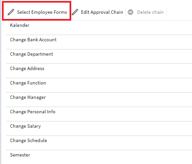This screenshot has height=164, width=192.
Task: Choose the Semester list entry
Action: pos(99,157)
